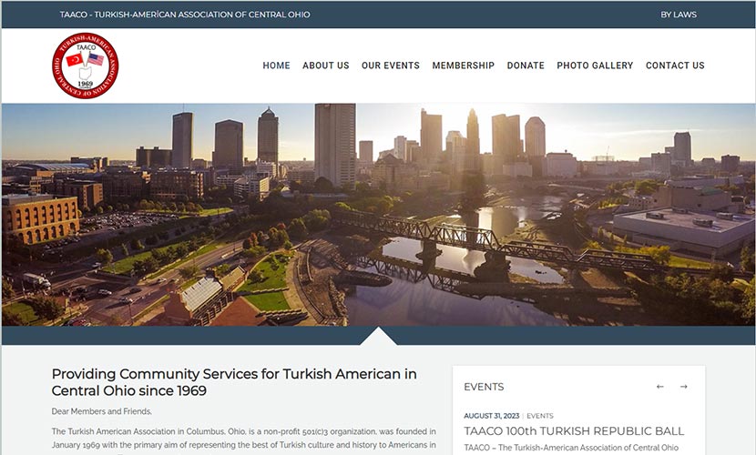Click the Events widget heading

pos(484,387)
